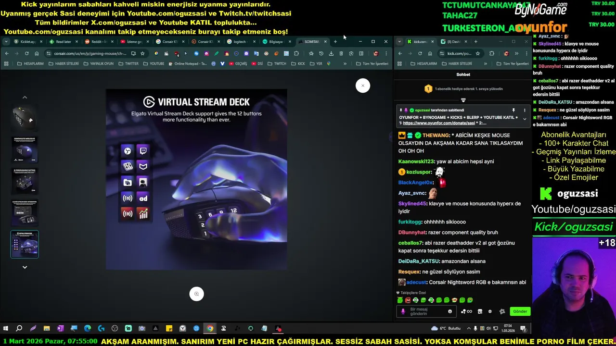Open the Online Notepad bookmark

click(188, 63)
